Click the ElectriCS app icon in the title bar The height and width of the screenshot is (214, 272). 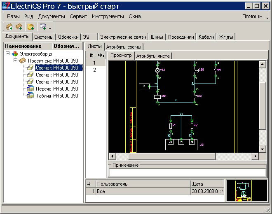(7, 6)
